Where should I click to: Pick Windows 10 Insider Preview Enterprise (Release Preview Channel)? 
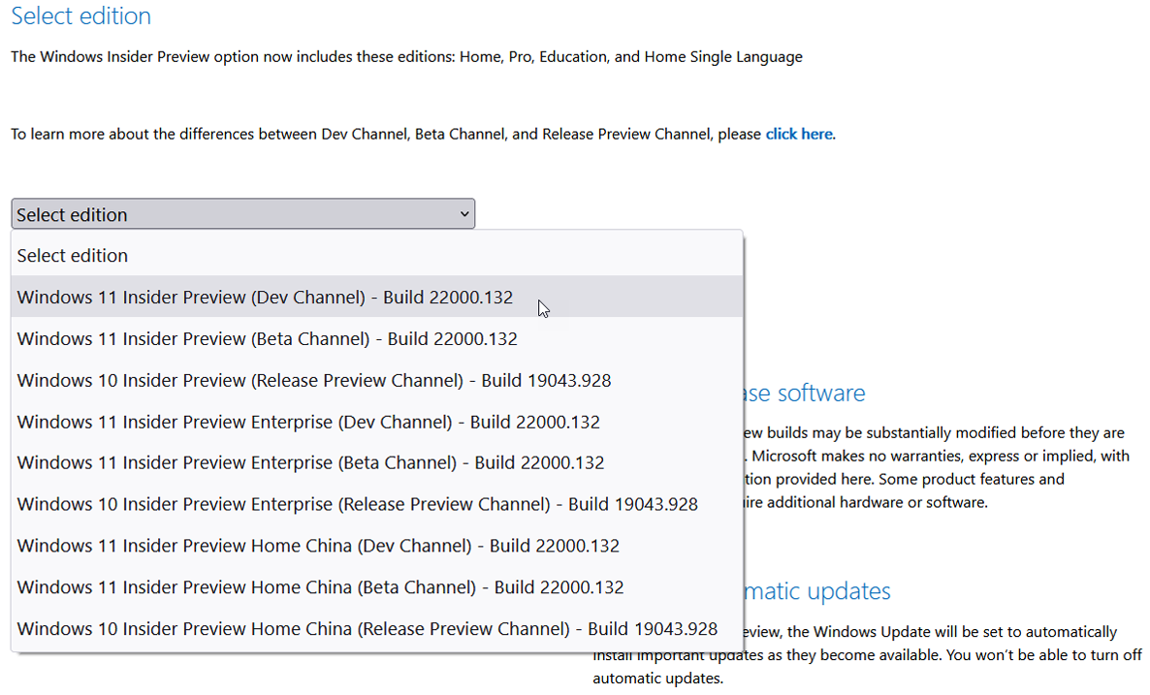(377, 504)
